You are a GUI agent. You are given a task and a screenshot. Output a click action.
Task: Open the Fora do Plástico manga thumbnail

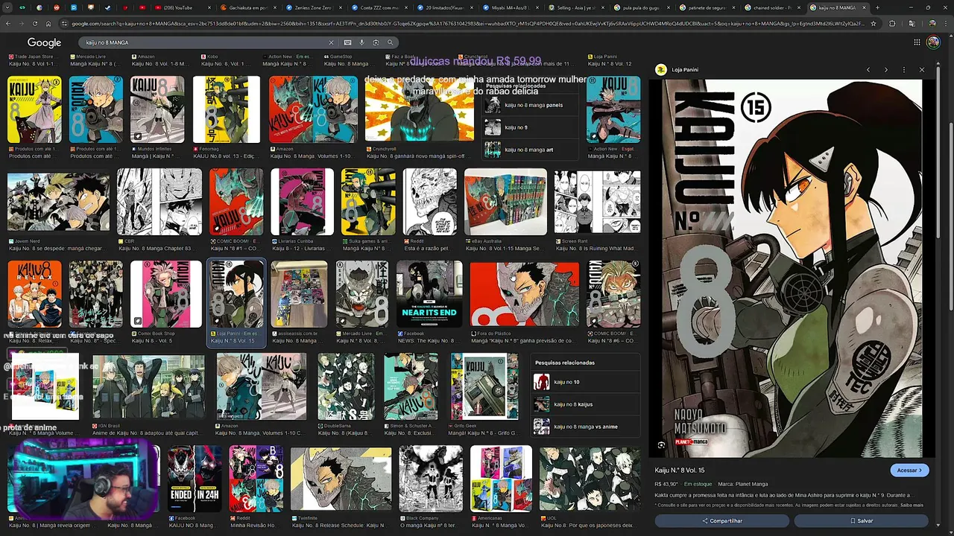tap(525, 295)
